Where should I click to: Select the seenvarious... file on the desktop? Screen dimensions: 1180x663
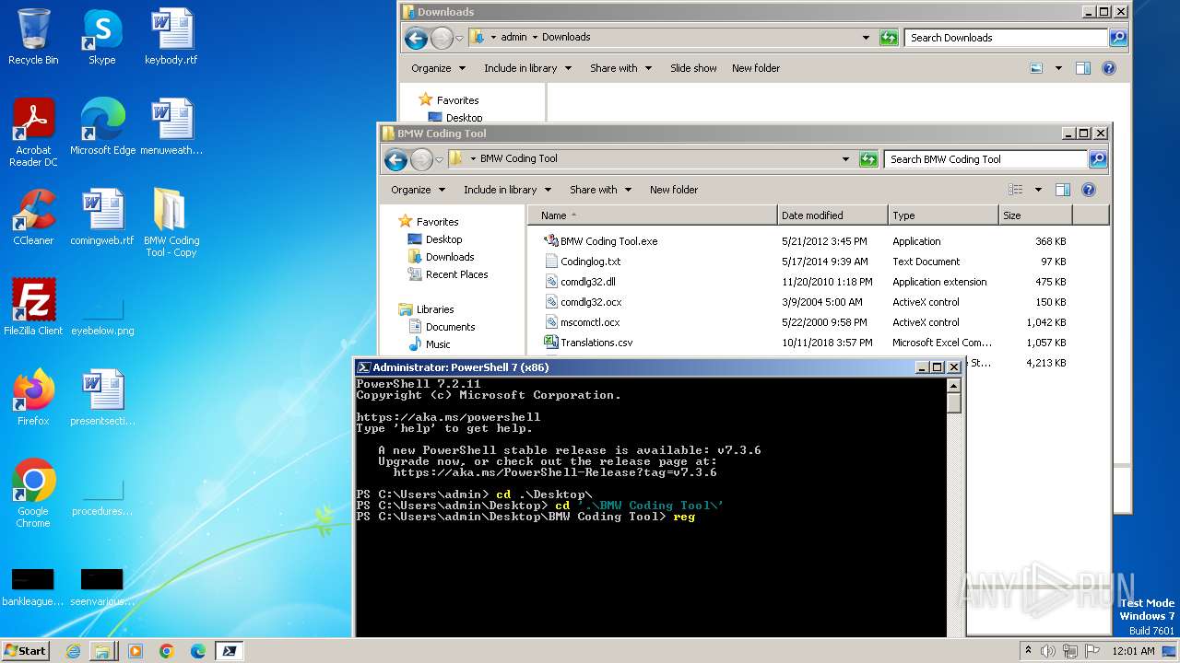102,587
